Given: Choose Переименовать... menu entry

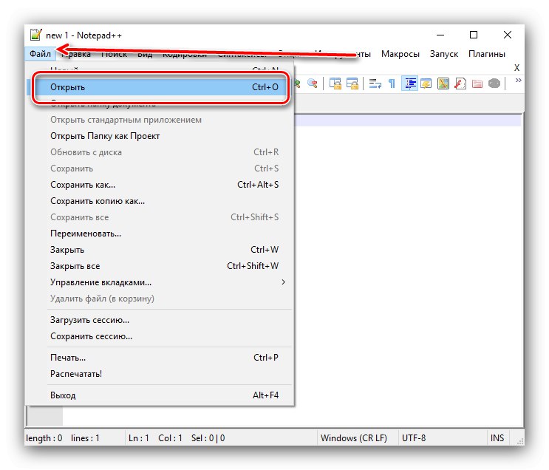Looking at the screenshot, I should (160, 234).
